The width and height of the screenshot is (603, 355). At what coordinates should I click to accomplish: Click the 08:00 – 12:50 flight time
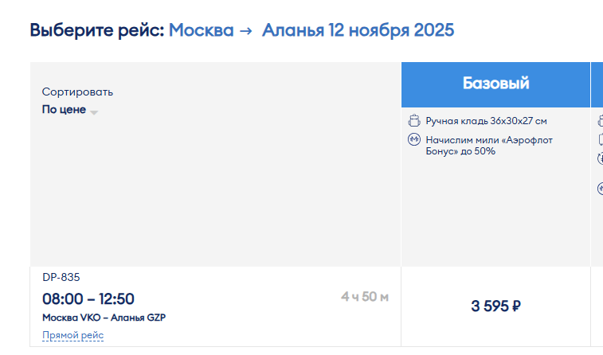[x=88, y=299]
